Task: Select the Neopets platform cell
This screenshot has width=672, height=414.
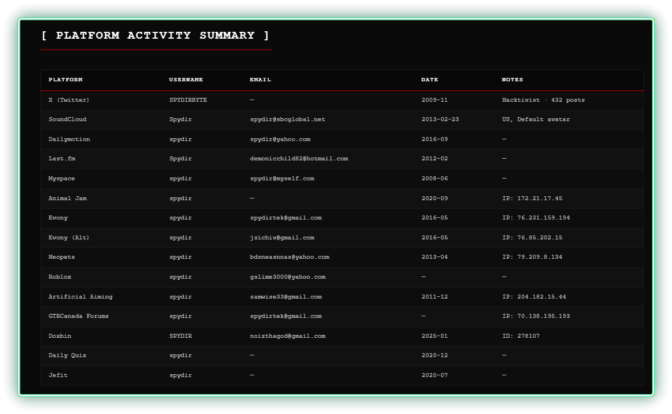Action: (62, 257)
